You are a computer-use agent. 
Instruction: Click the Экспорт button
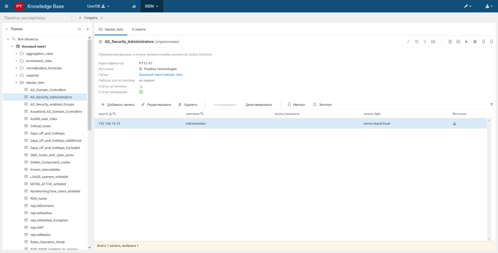323,105
